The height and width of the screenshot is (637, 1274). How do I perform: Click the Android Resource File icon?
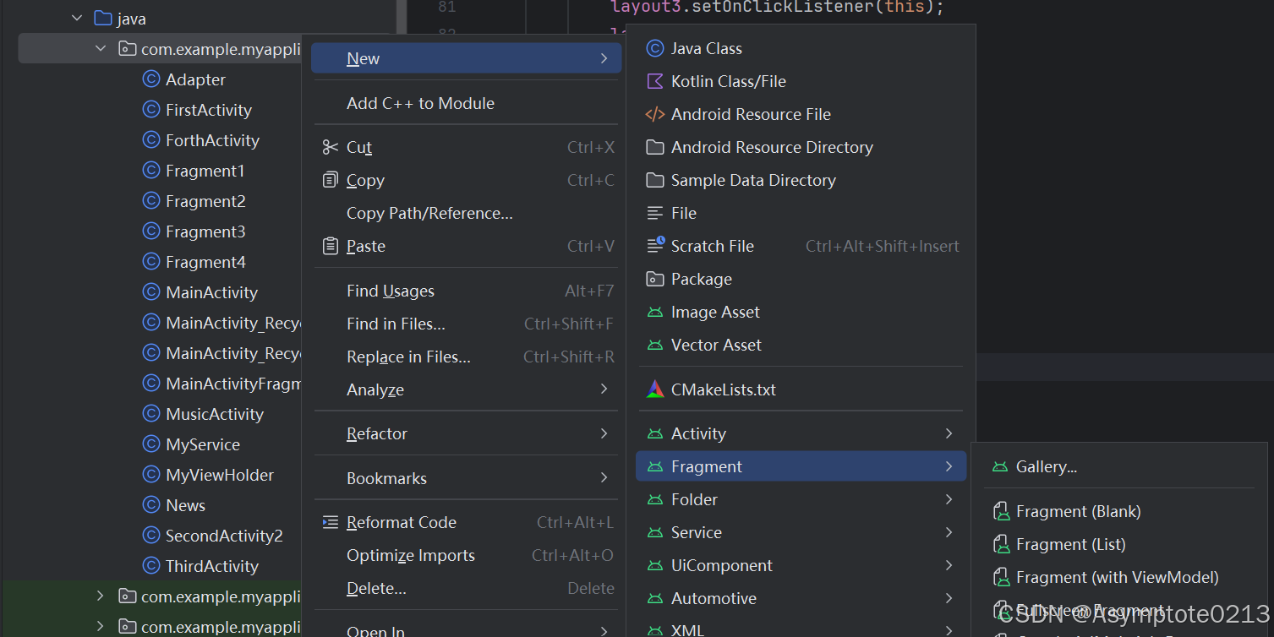click(x=655, y=114)
